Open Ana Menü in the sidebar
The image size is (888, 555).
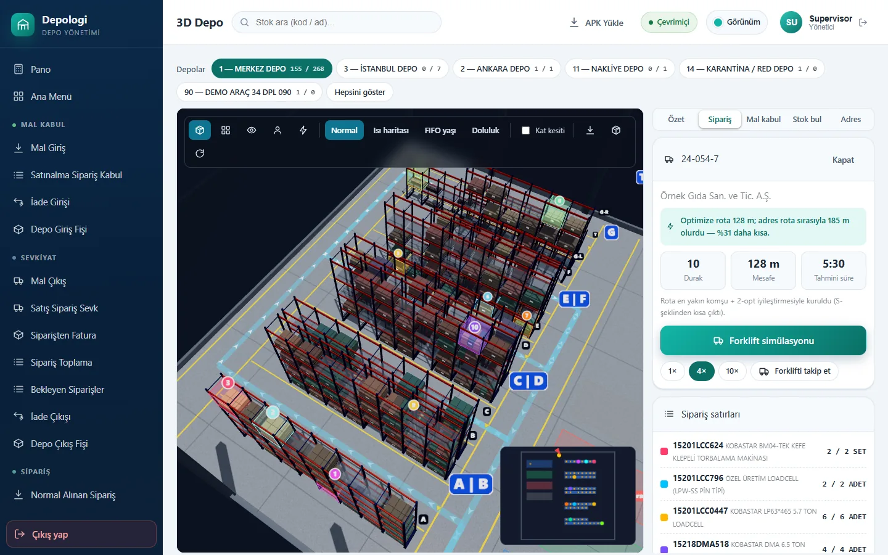81,96
